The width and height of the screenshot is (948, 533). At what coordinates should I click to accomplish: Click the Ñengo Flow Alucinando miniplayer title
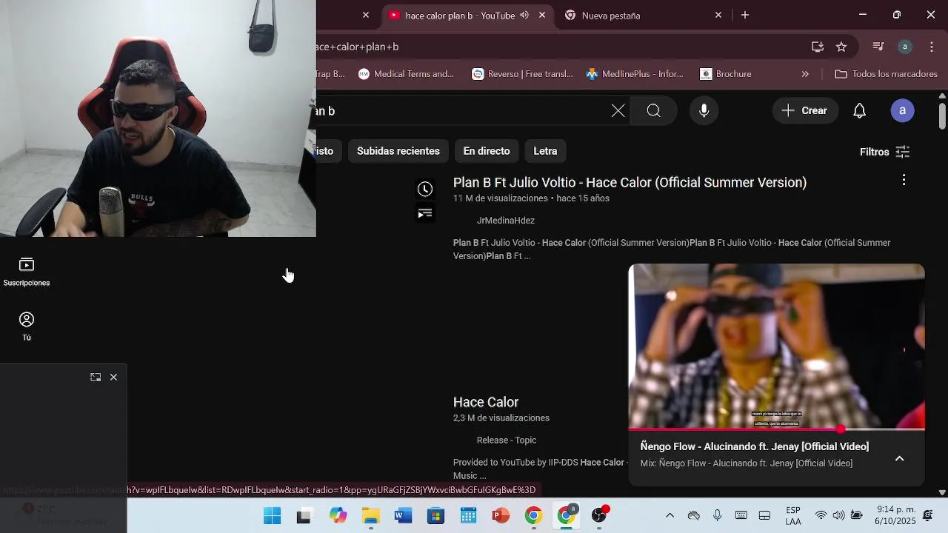[755, 446]
